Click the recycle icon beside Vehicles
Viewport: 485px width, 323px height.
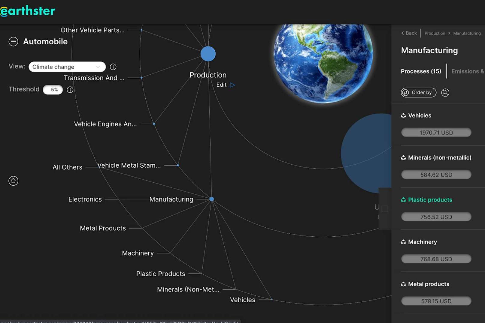(403, 116)
